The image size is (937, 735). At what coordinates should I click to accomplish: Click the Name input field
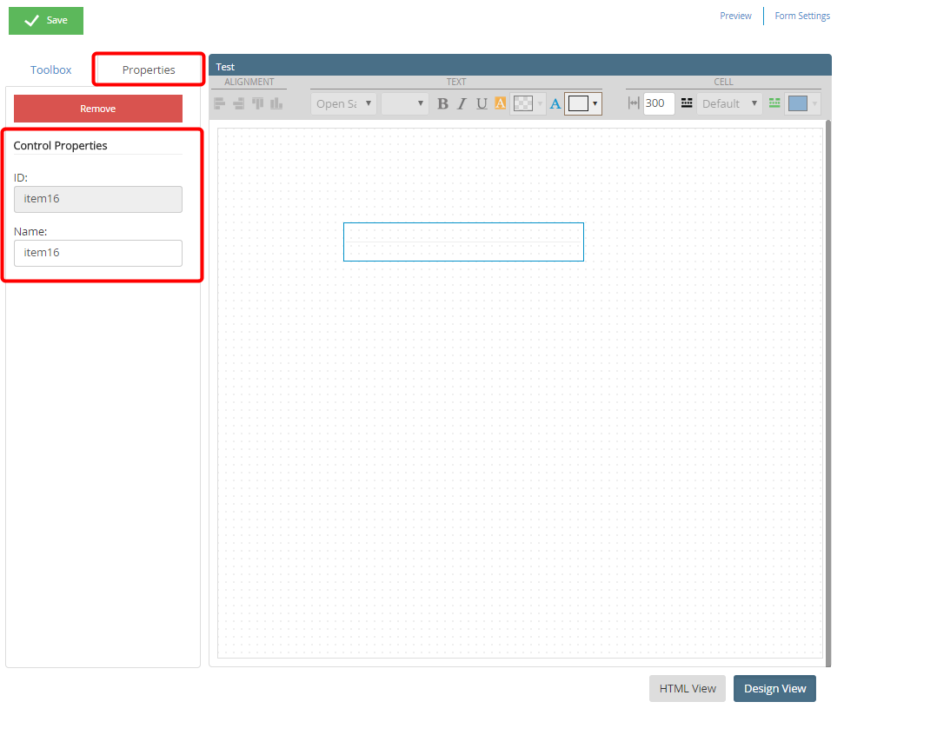click(98, 253)
